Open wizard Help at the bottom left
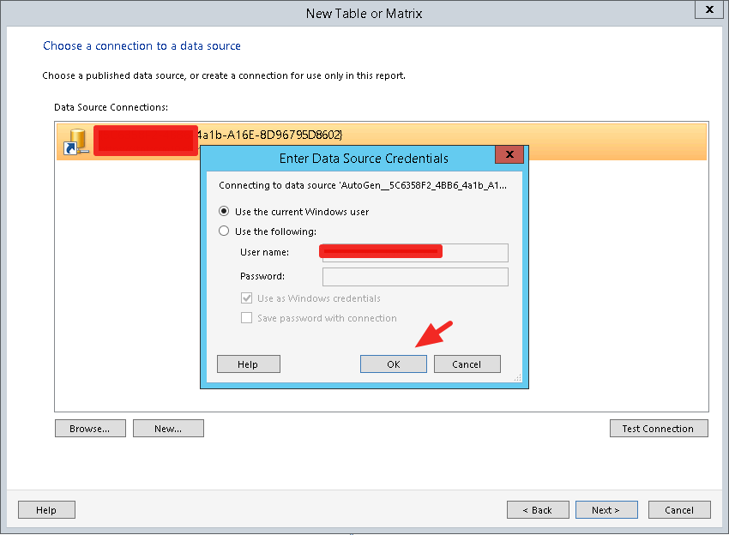 tap(46, 510)
